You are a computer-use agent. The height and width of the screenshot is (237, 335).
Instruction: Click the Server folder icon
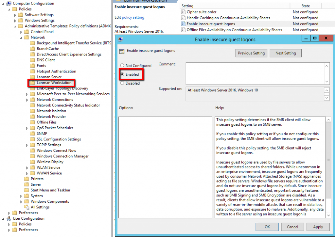click(26, 184)
